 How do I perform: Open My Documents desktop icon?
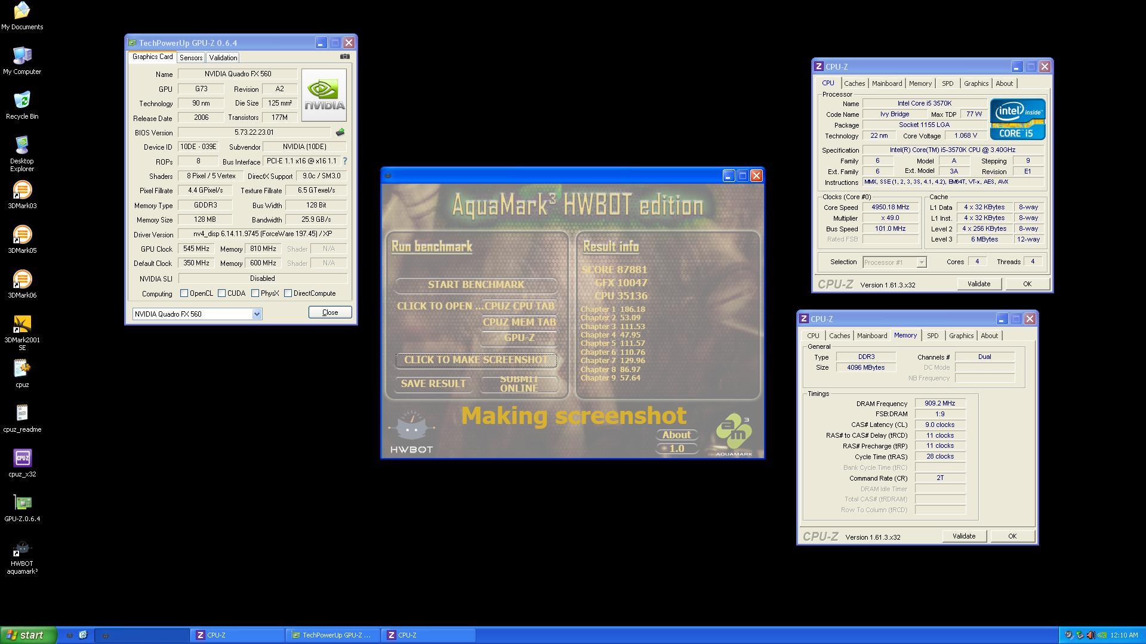coord(22,16)
